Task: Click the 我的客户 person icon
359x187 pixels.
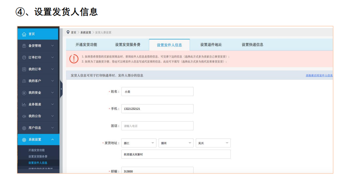Action: (x=24, y=81)
